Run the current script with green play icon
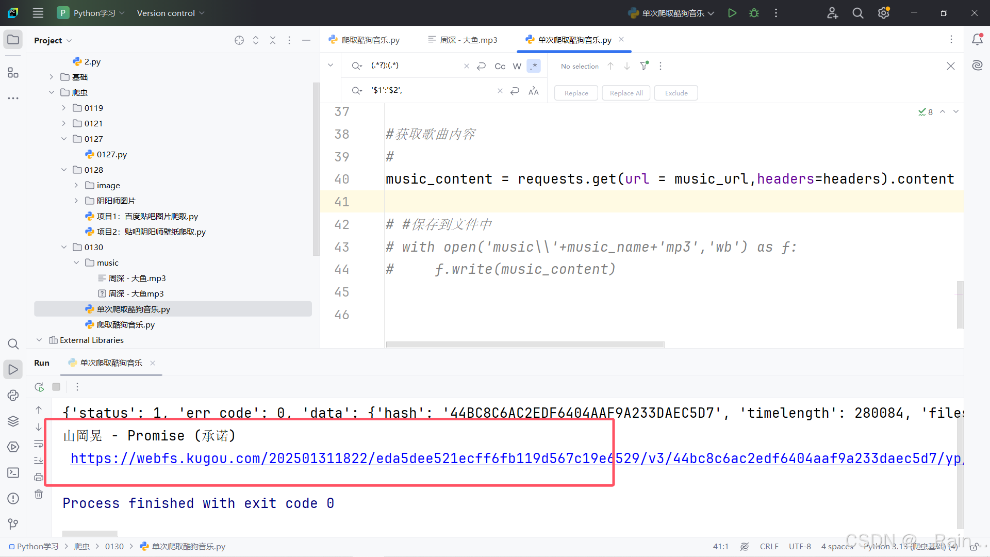The image size is (990, 557). click(732, 13)
